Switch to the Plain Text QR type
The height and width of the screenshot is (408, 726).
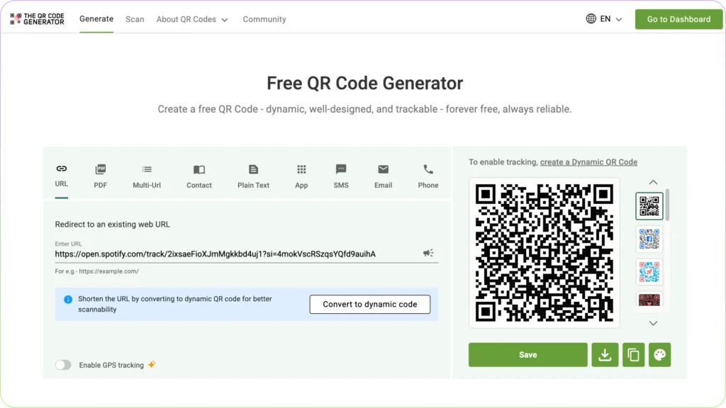(253, 175)
